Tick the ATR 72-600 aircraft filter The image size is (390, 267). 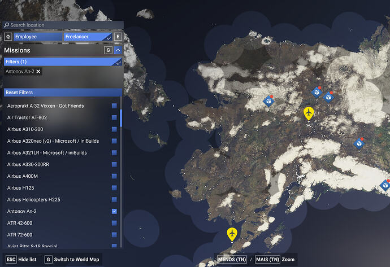tap(114, 235)
